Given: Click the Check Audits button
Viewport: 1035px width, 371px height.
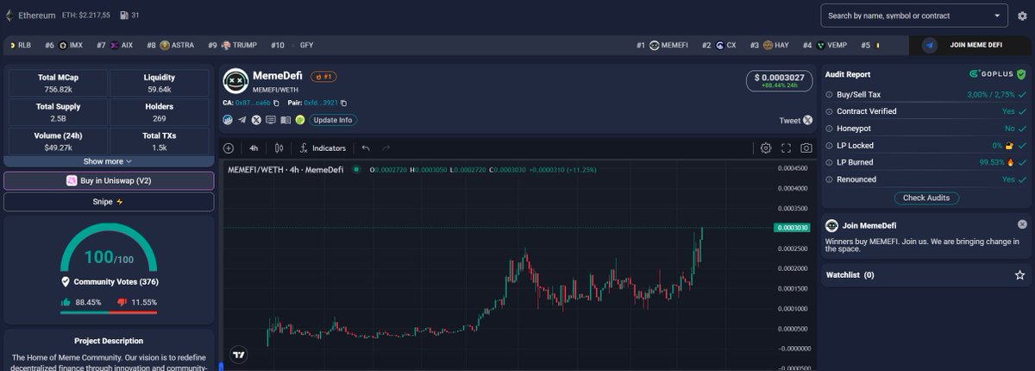Looking at the screenshot, I should pos(925,198).
